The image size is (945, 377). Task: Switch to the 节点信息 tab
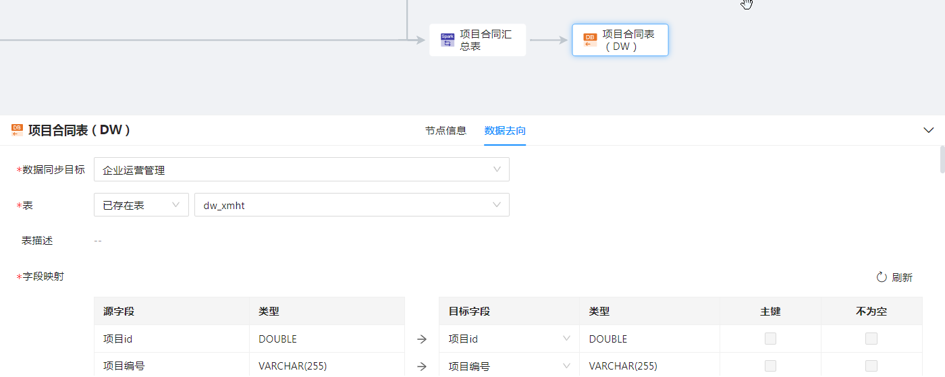click(x=446, y=131)
